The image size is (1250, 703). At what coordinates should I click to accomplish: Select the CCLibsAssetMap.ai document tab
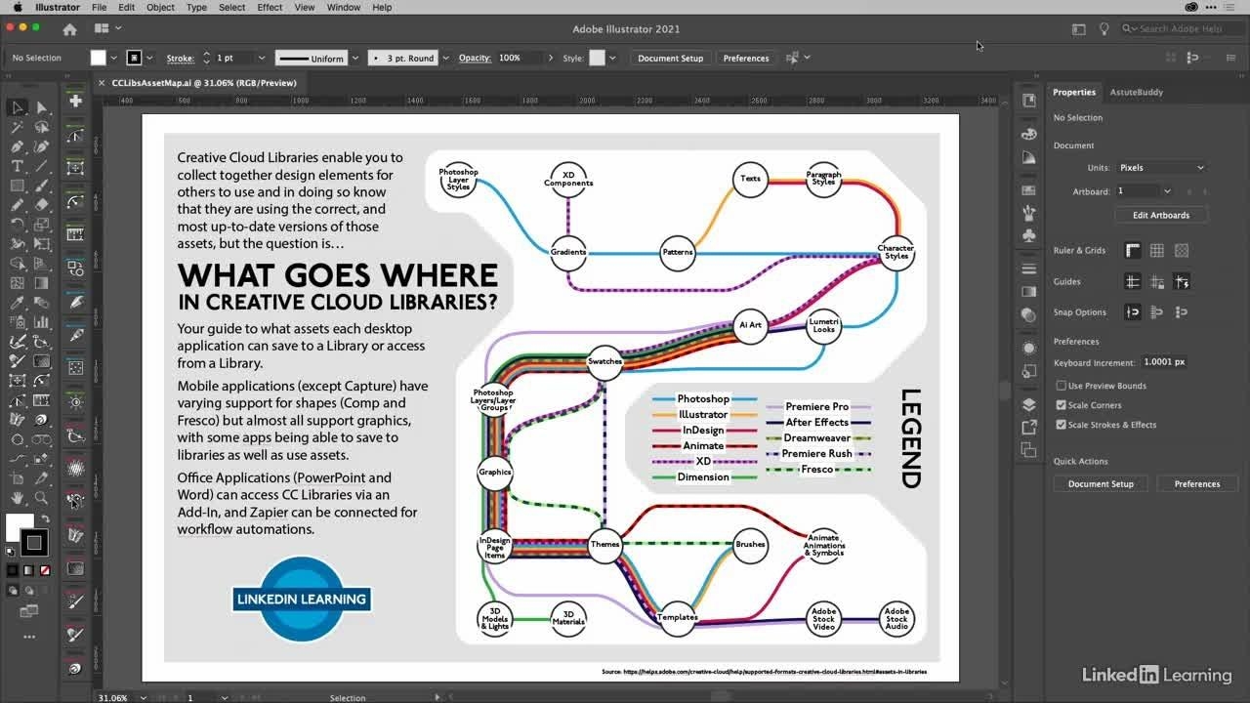click(204, 83)
